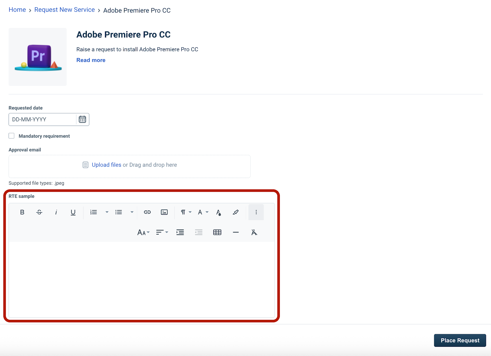491x356 pixels.
Task: Open ordered list style dropdown arrow
Action: 107,212
